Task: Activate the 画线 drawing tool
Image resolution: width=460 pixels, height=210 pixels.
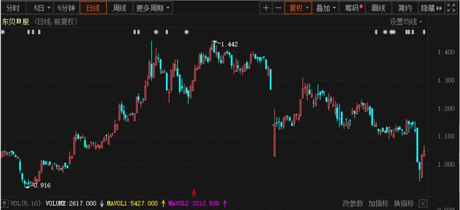Action: click(x=378, y=8)
